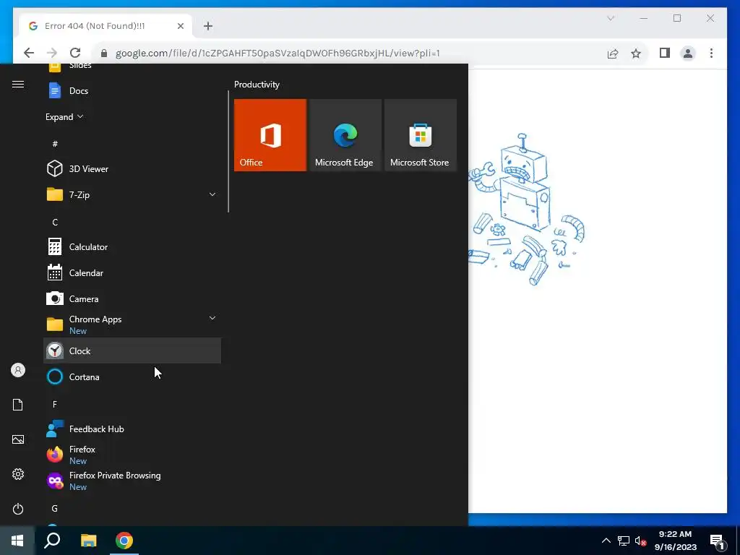Open Documents from the Start sidebar
This screenshot has width=740, height=555.
pos(18,405)
